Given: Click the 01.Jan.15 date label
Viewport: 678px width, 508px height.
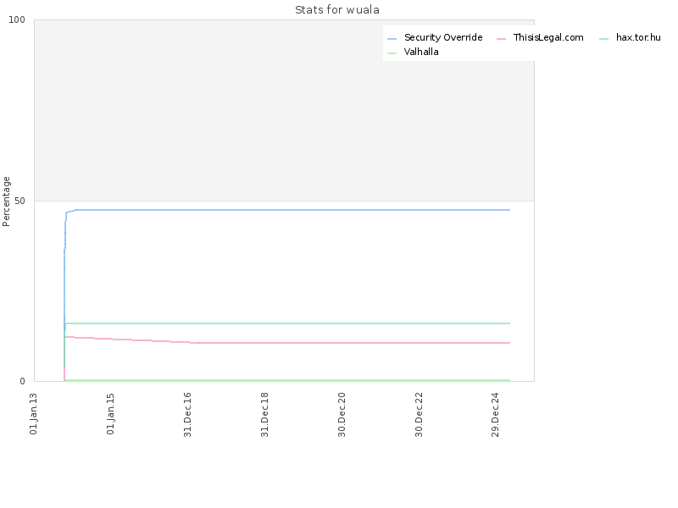Looking at the screenshot, I should click(111, 413).
